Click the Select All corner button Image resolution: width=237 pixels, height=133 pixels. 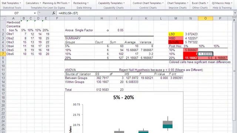pos(3,18)
